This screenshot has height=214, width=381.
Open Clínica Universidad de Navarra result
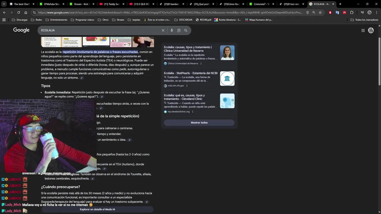(x=188, y=49)
